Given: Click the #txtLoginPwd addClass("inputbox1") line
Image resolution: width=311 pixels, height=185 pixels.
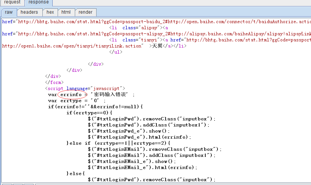Looking at the screenshot, I should coord(149,125).
